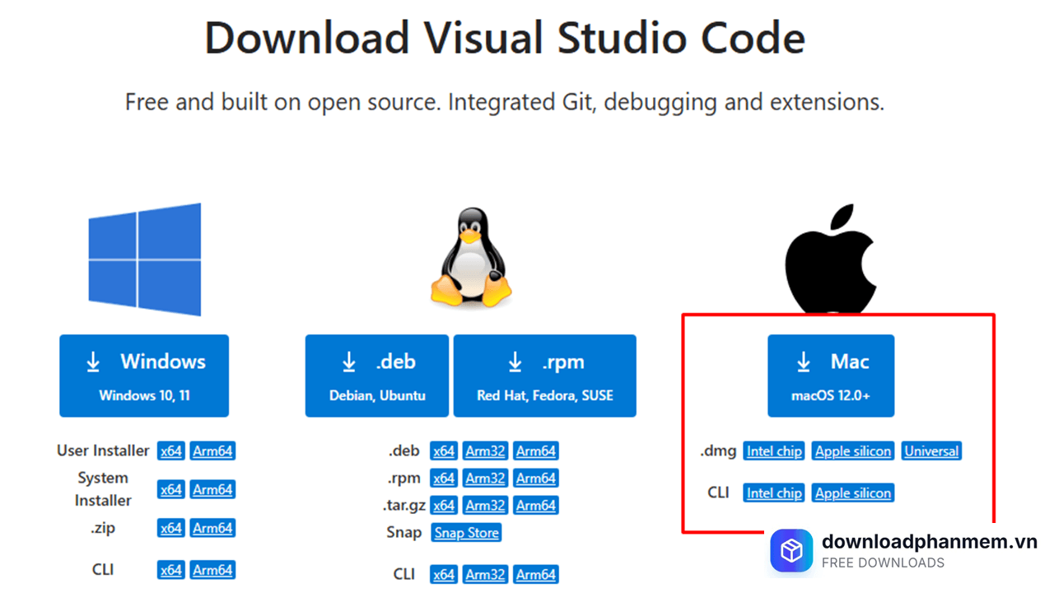
Task: Pick the Linux .deb Arm32 link
Action: [485, 451]
